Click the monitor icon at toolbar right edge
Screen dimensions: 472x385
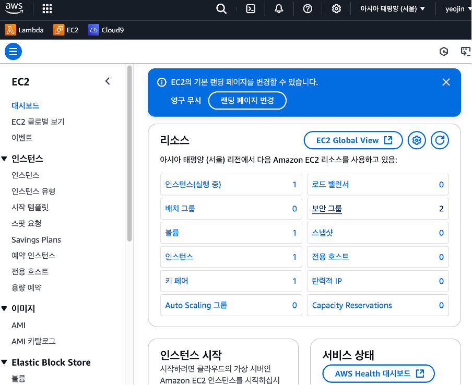466,52
